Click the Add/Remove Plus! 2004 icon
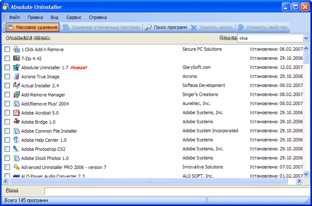312x206 pixels. 16,104
